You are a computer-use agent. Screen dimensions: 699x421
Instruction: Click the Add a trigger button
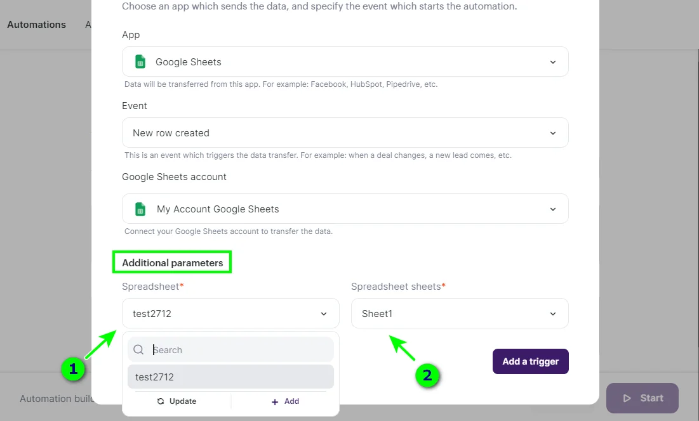pos(530,361)
